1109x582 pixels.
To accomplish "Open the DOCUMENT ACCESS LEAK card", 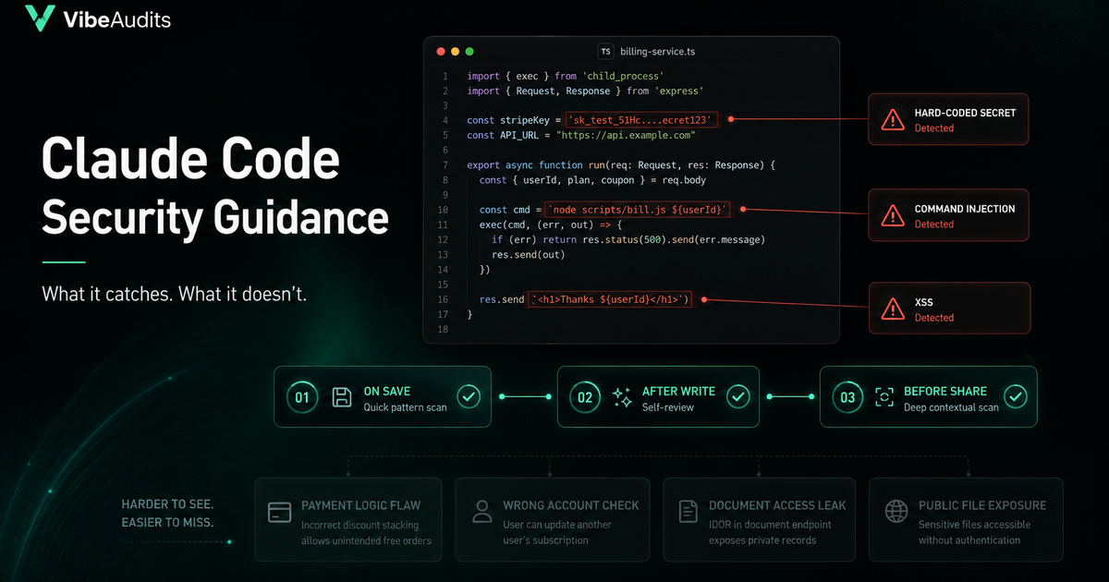I will tap(761, 520).
